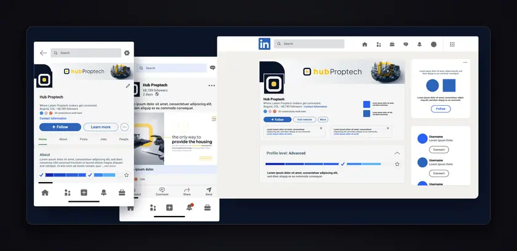
Task: Click profile avatar circle in desktop top navigation
Action: tap(433, 44)
